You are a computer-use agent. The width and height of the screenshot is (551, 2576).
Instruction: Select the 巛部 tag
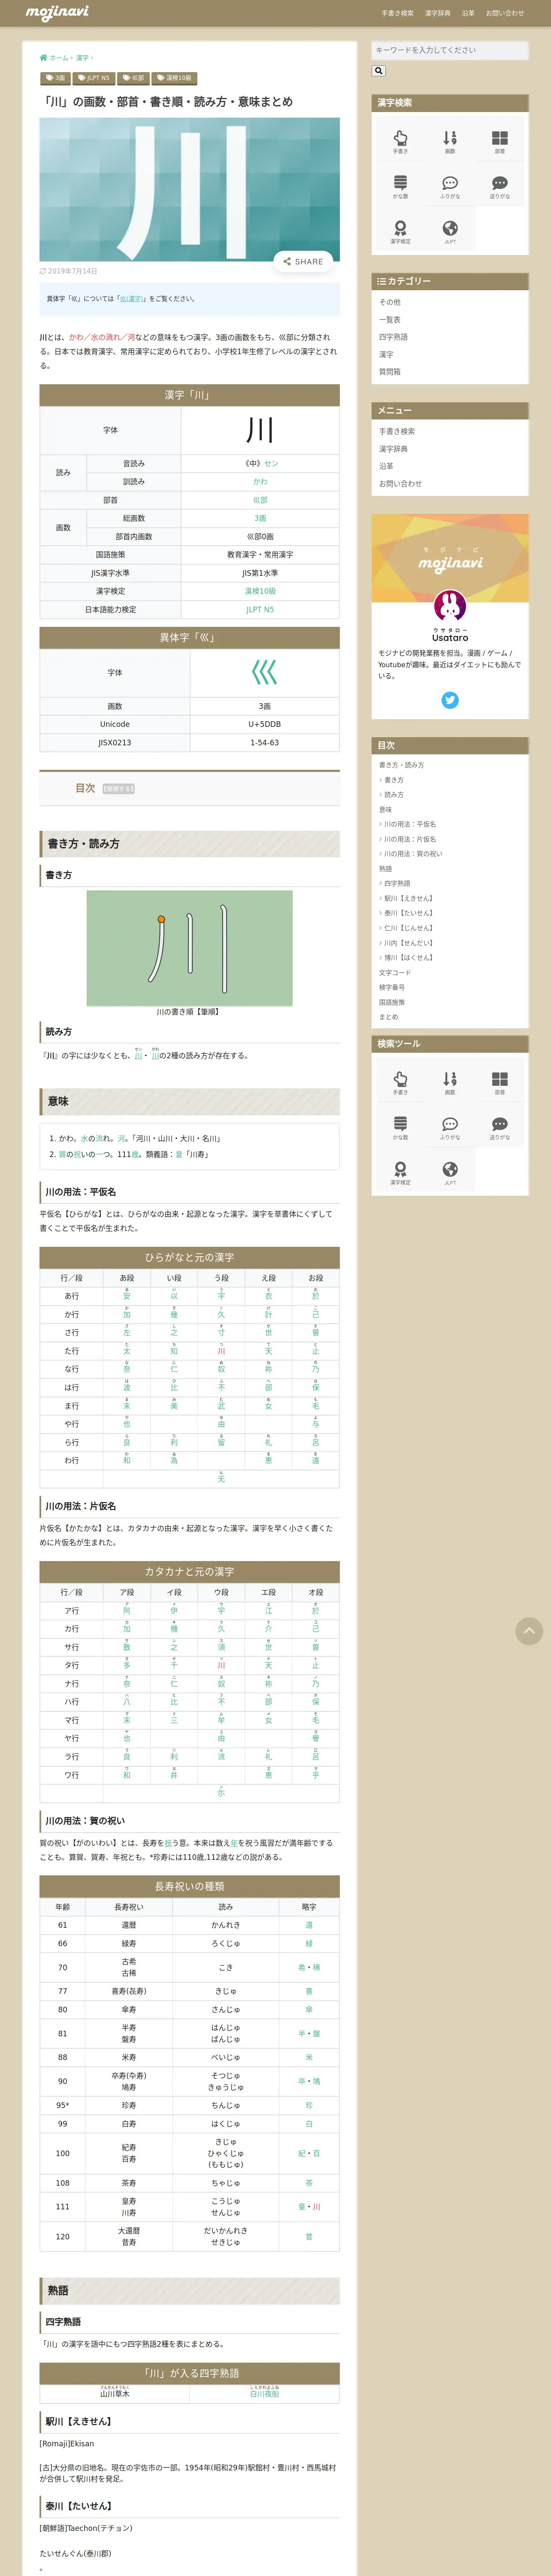[x=133, y=78]
